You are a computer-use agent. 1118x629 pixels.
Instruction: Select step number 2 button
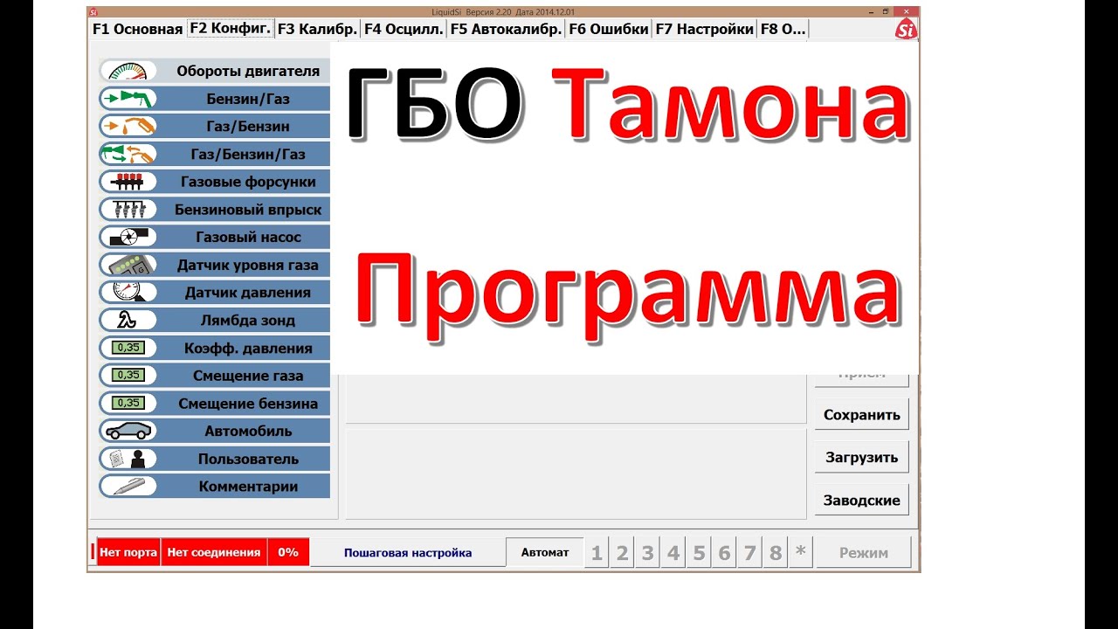622,552
